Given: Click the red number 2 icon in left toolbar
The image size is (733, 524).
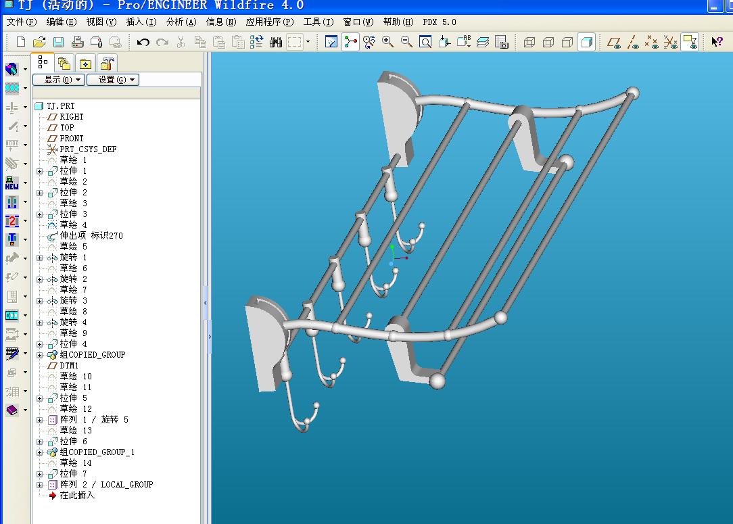Looking at the screenshot, I should coord(12,220).
